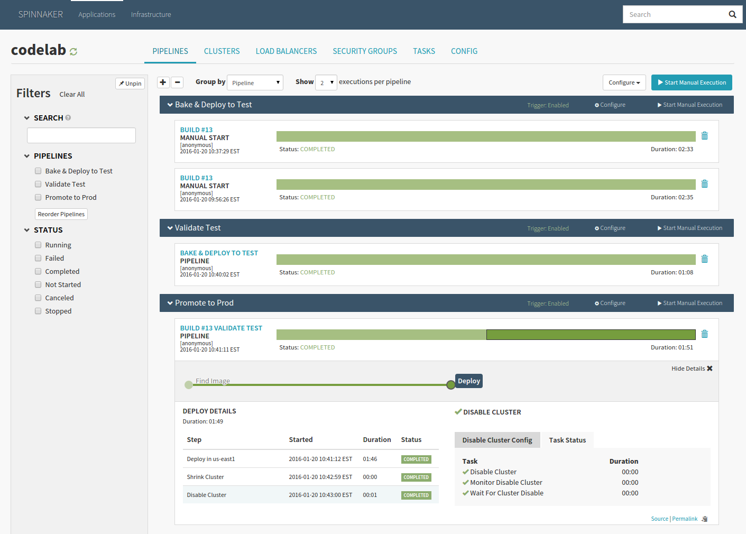Expand all pipelines with the plus icon
746x534 pixels.
point(163,82)
